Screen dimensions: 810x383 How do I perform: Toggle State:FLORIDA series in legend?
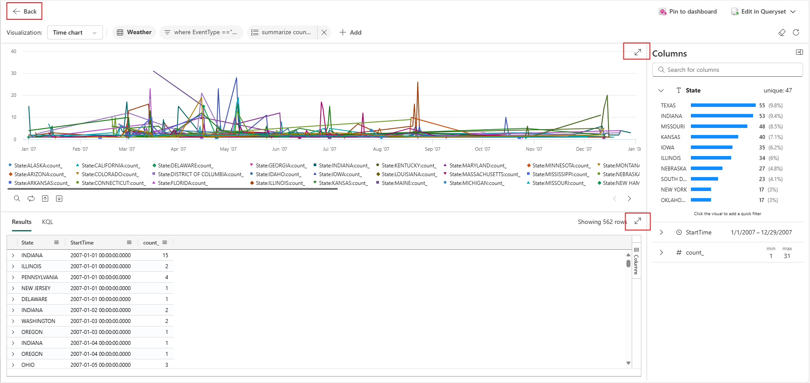click(x=180, y=183)
